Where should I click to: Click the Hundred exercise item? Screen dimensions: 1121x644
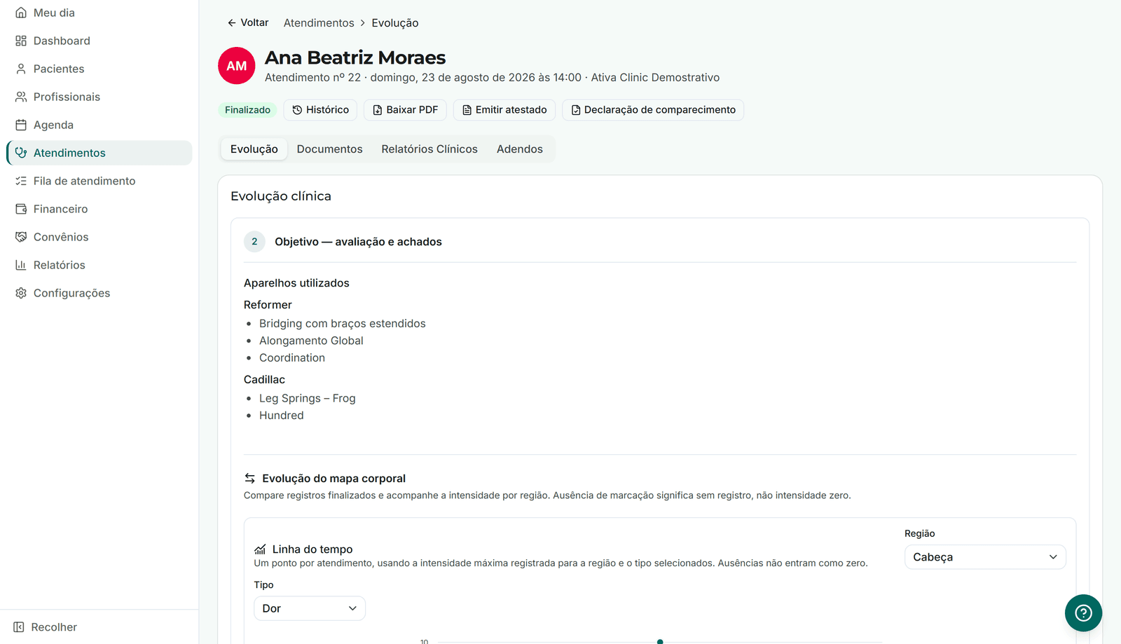point(282,416)
